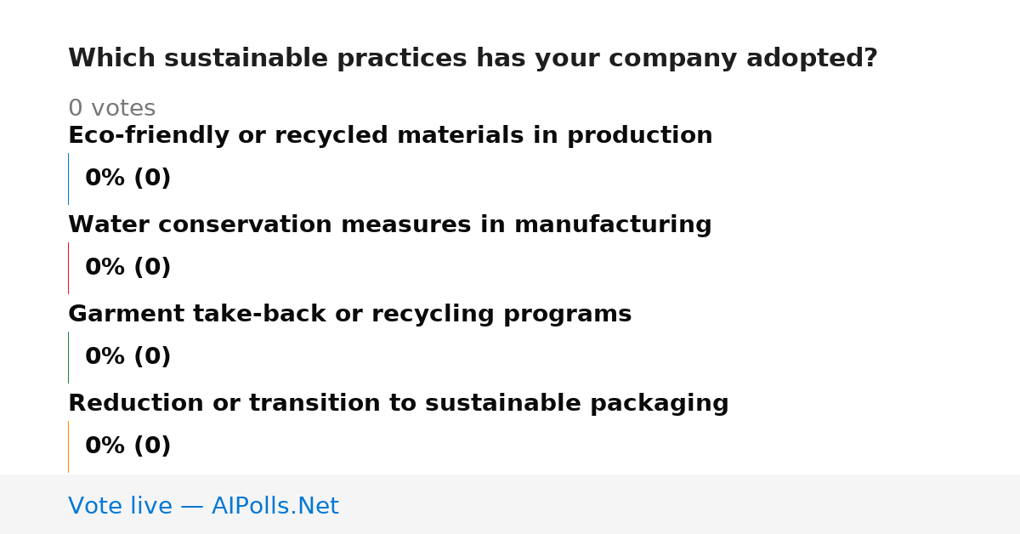The image size is (1020, 534).
Task: Choose Garment take-back or recycling programs
Action: (350, 315)
